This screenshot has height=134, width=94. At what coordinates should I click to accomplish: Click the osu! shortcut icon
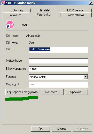coord(10,25)
